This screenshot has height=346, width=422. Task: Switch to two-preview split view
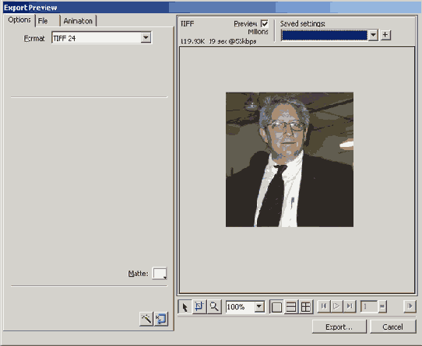291,306
